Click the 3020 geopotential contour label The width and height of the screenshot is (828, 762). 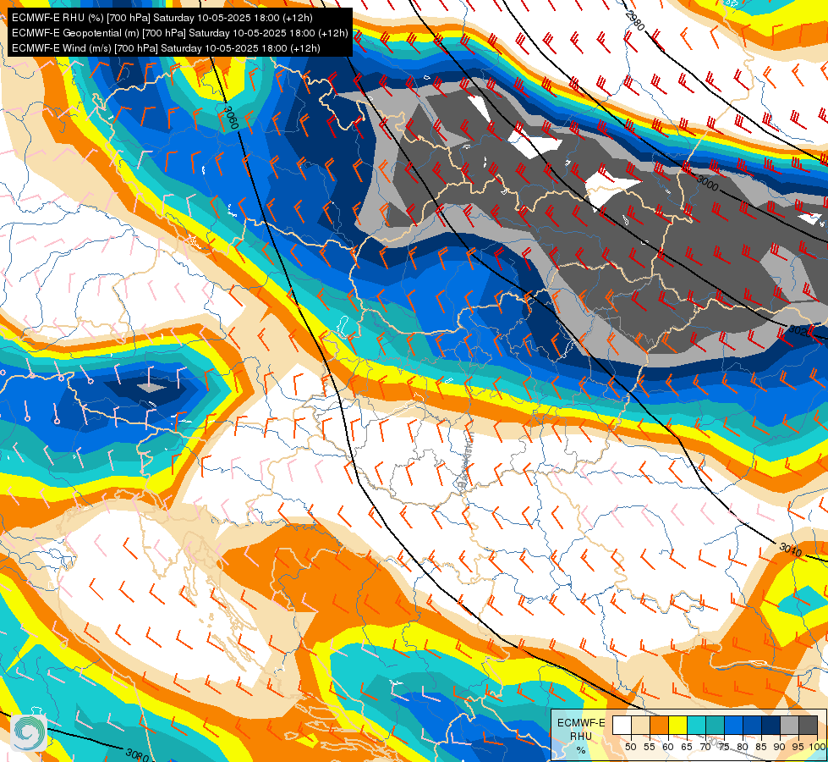pyautogui.click(x=799, y=331)
